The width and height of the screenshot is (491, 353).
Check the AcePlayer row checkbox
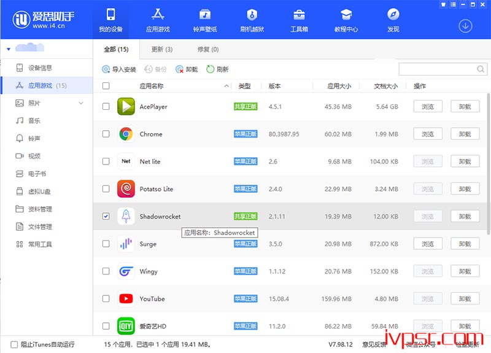[x=106, y=106]
